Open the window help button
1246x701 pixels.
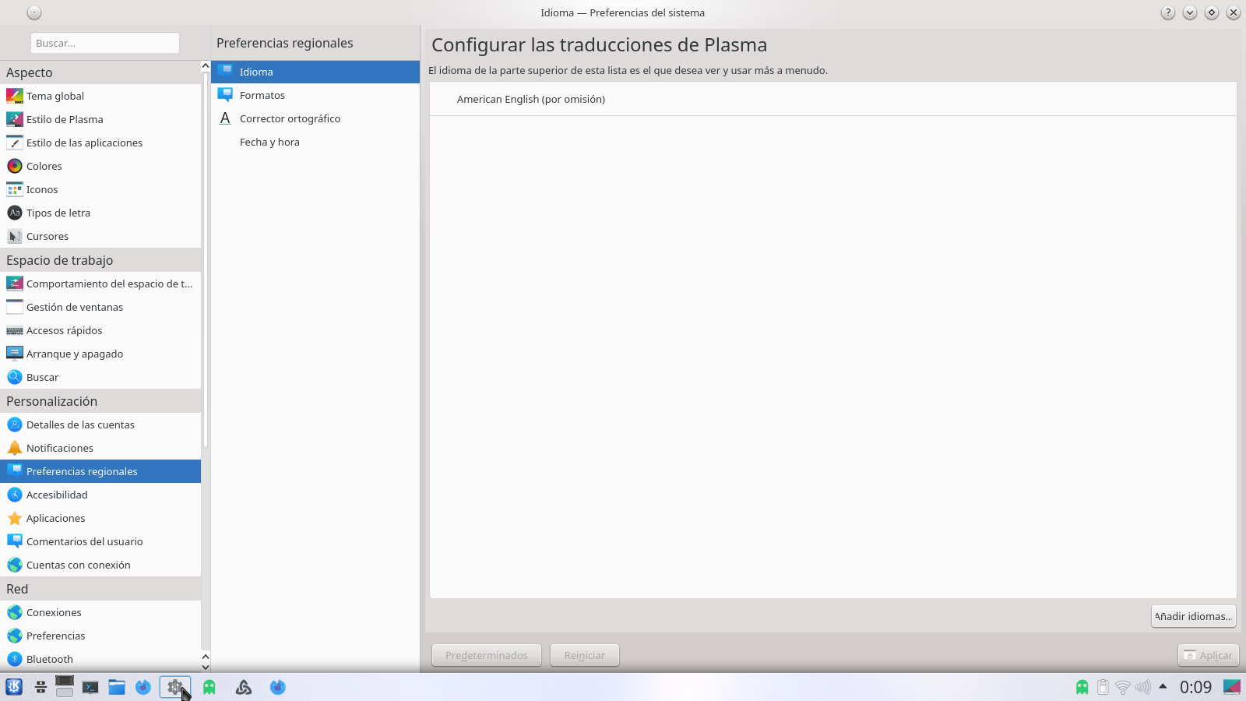click(1168, 12)
